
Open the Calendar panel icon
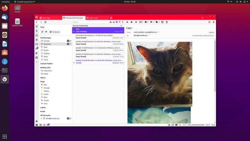click(37, 57)
